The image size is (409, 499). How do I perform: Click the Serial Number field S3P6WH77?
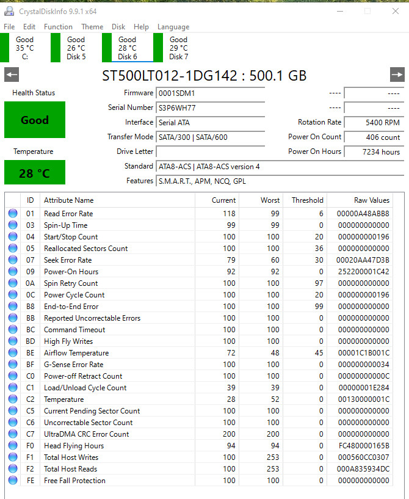[210, 108]
